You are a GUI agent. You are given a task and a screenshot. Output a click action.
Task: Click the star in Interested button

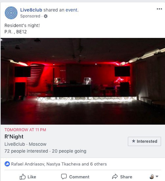tap(133, 141)
